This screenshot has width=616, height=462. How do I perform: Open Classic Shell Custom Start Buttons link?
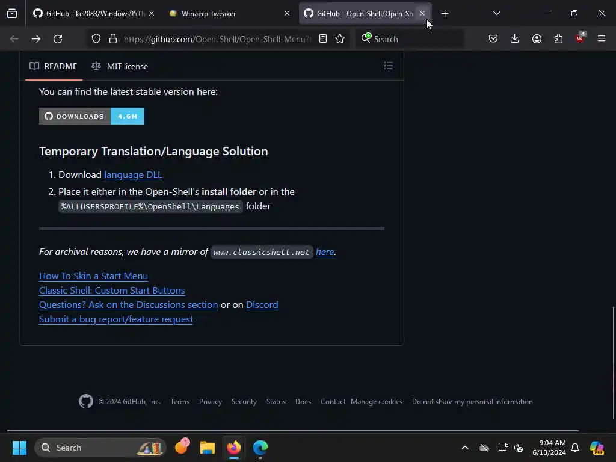(x=112, y=291)
